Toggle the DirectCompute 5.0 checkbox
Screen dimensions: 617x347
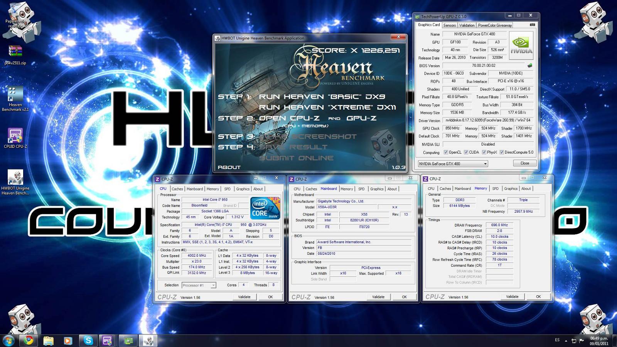point(502,152)
